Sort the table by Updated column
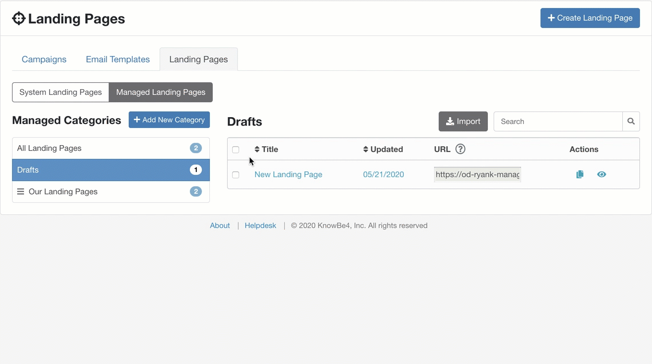Screen dimensions: 652x364 pyautogui.click(x=383, y=149)
